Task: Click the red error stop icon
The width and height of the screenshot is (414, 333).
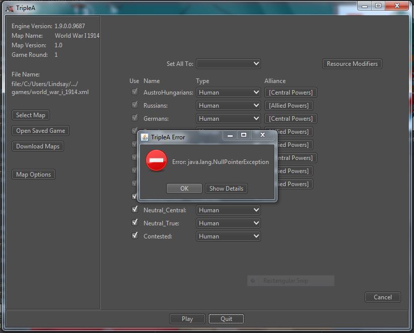Action: pos(156,160)
